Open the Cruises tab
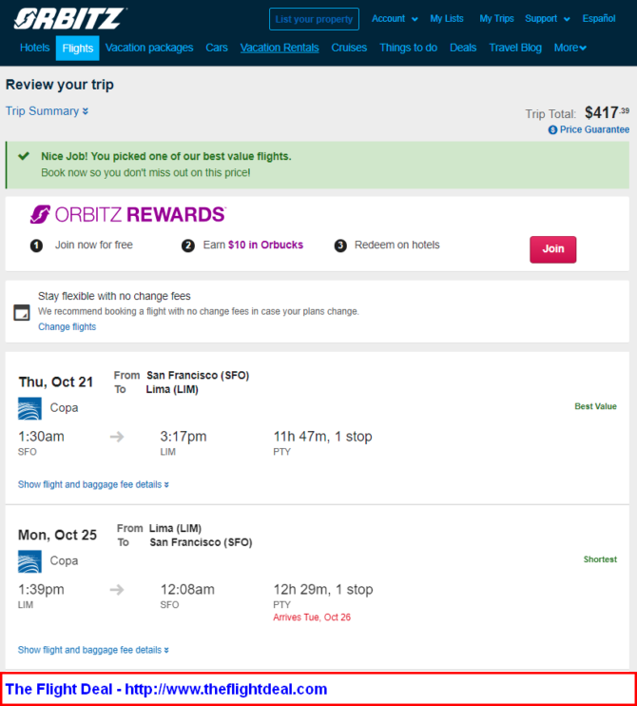637x706 pixels. pyautogui.click(x=349, y=48)
